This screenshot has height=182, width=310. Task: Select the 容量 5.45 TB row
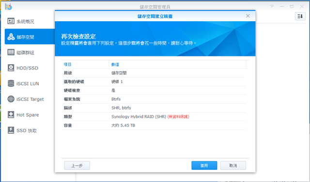pos(154,125)
